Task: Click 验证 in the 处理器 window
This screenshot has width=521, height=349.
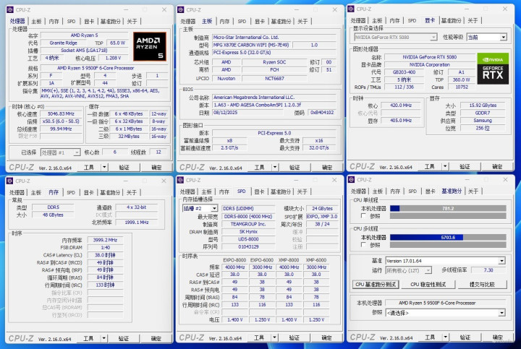Action: point(124,167)
